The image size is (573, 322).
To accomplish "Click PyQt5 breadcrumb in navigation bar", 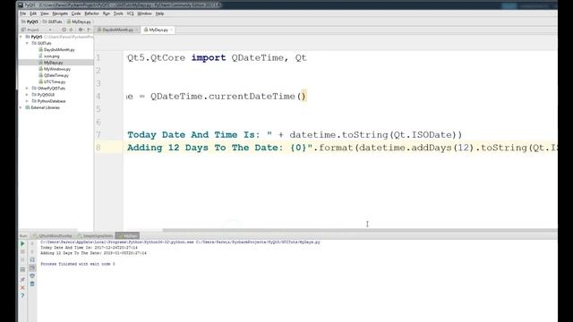I will [30, 21].
